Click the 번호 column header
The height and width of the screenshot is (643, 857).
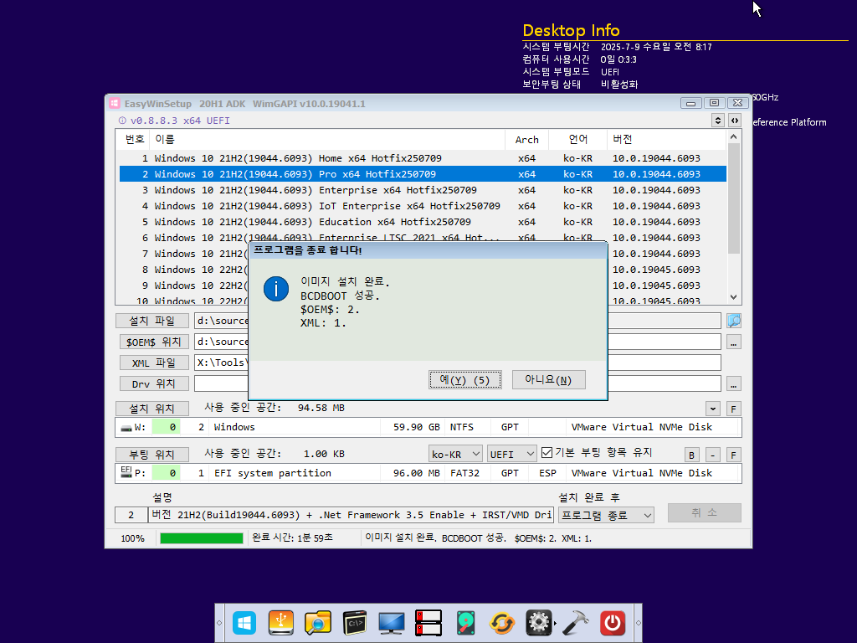coord(135,140)
